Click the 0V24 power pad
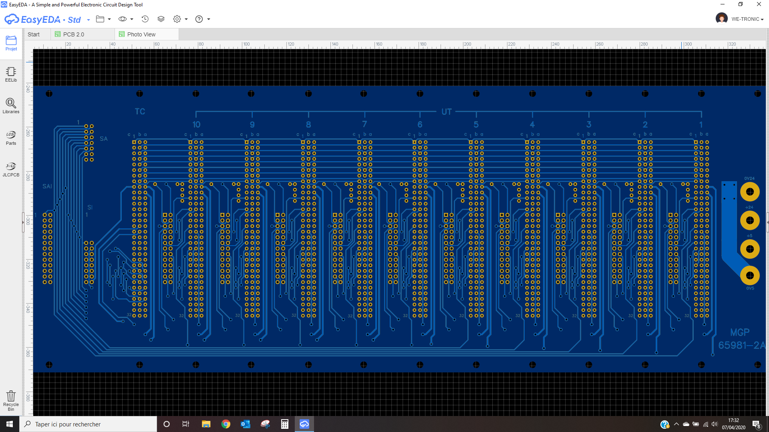Image resolution: width=769 pixels, height=432 pixels. [750, 192]
